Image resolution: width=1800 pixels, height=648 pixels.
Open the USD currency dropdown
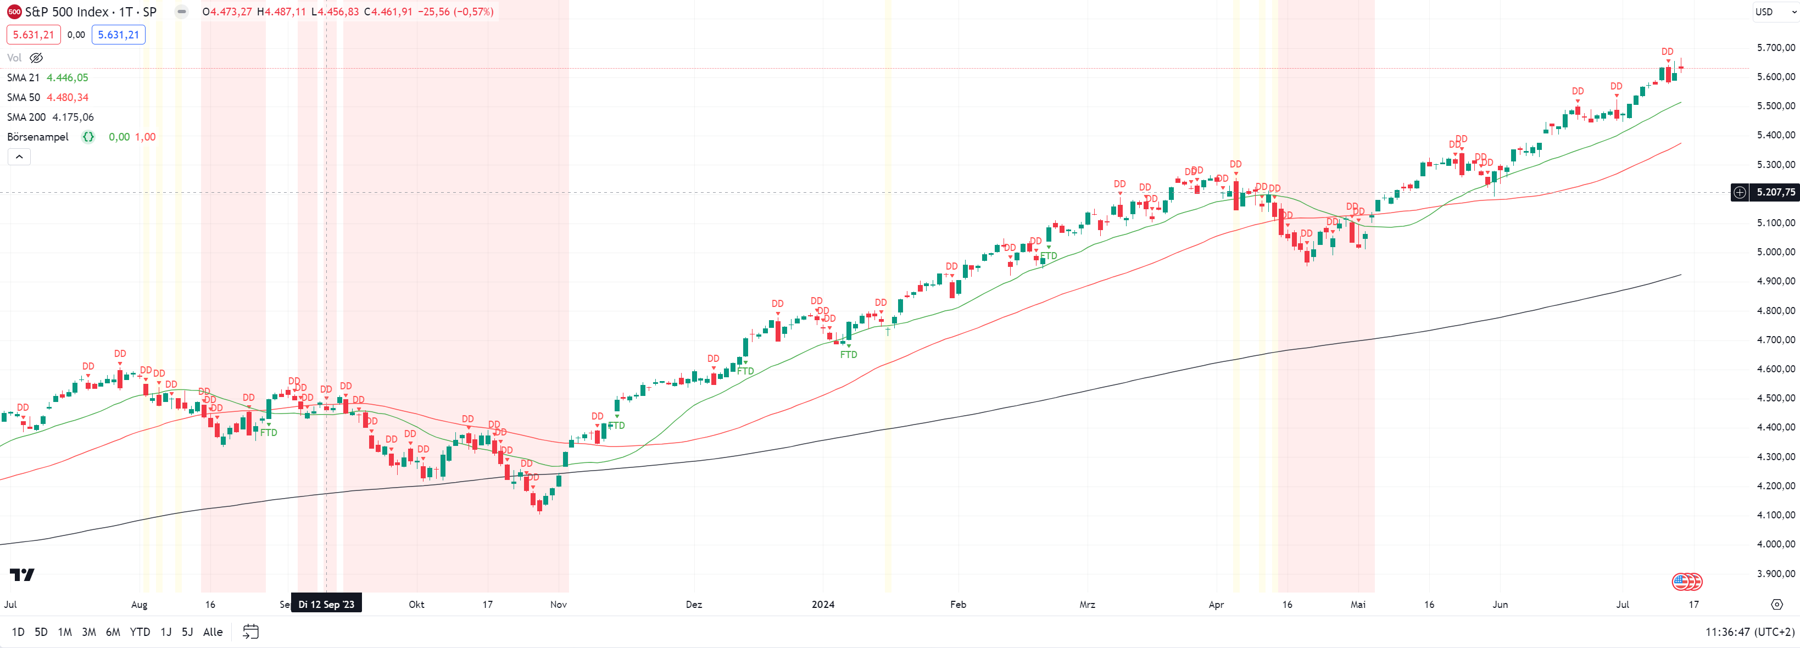pyautogui.click(x=1774, y=12)
